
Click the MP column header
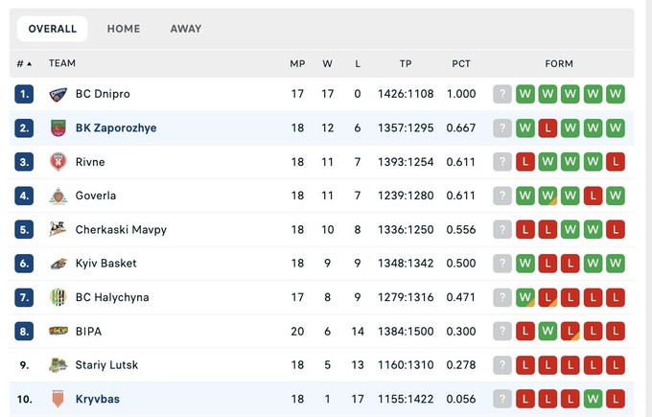coord(297,64)
